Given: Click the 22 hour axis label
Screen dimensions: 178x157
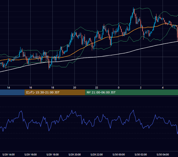Looking at the screenshot, I should [97, 88].
